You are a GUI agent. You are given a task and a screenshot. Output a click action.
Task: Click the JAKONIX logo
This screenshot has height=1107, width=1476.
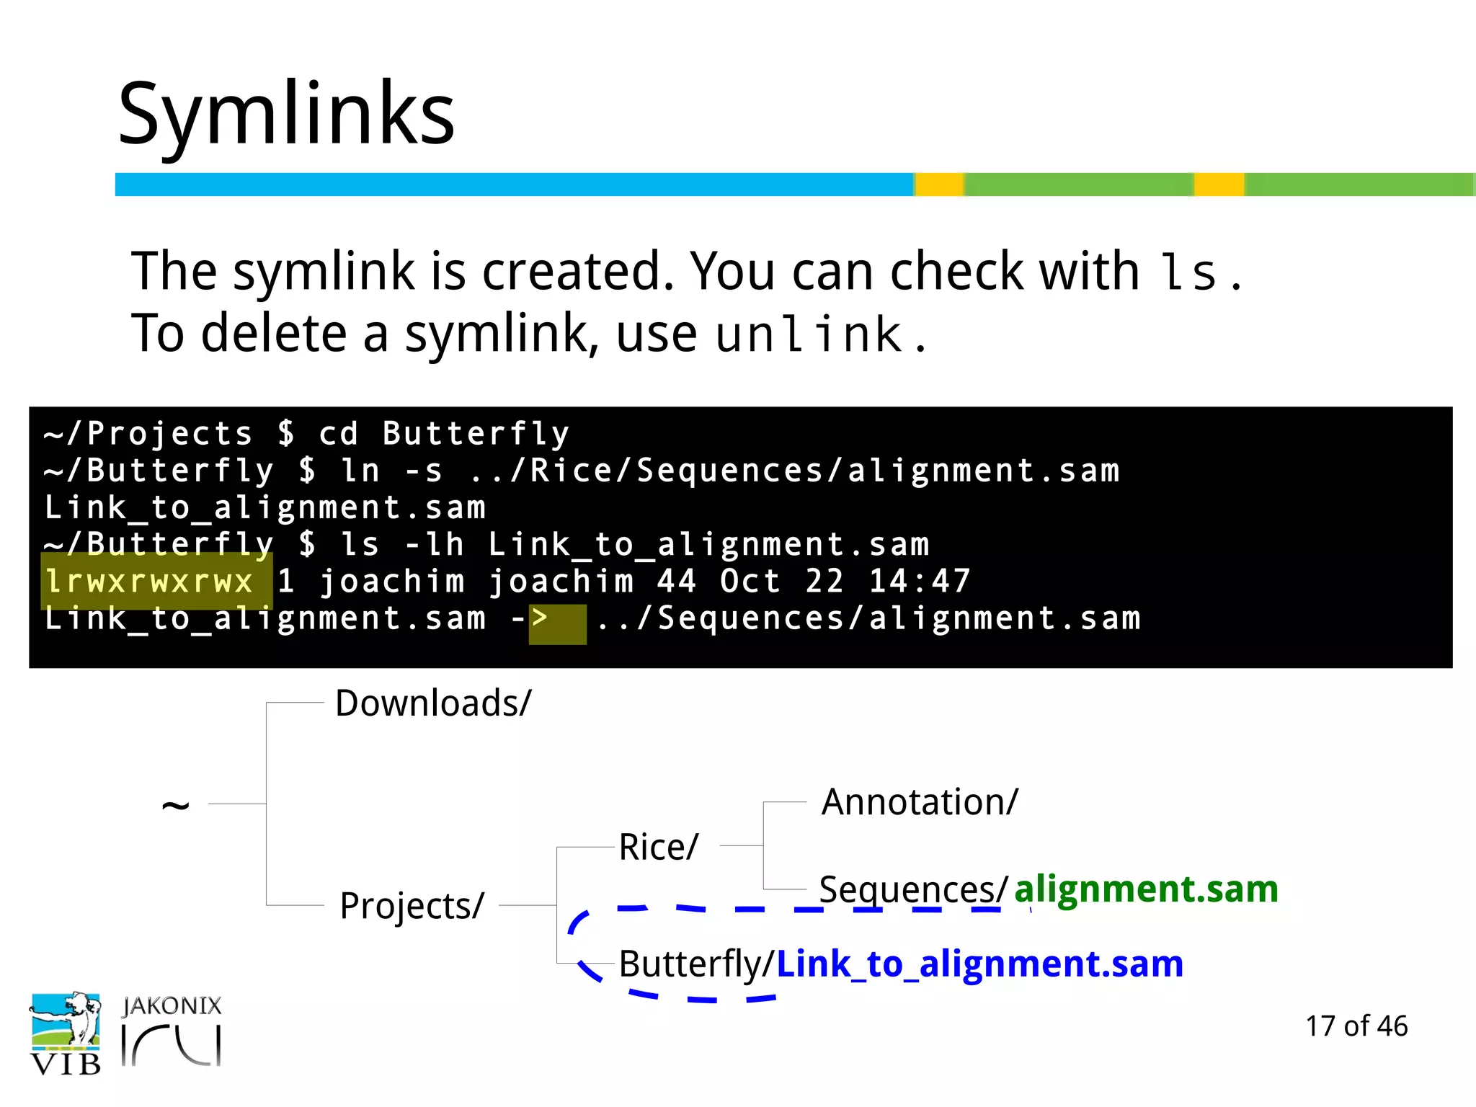coord(172,1031)
